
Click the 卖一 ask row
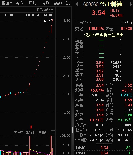[103, 57]
